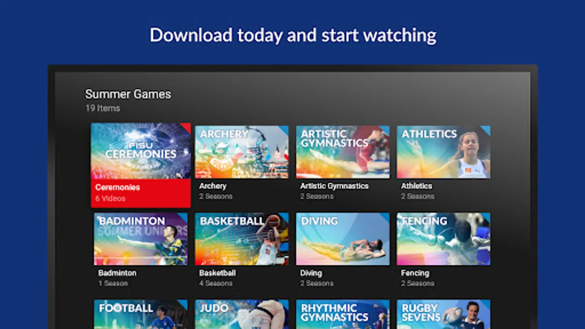Click the '19 Items' count text
Viewport: 585px width, 329px height.
point(103,108)
